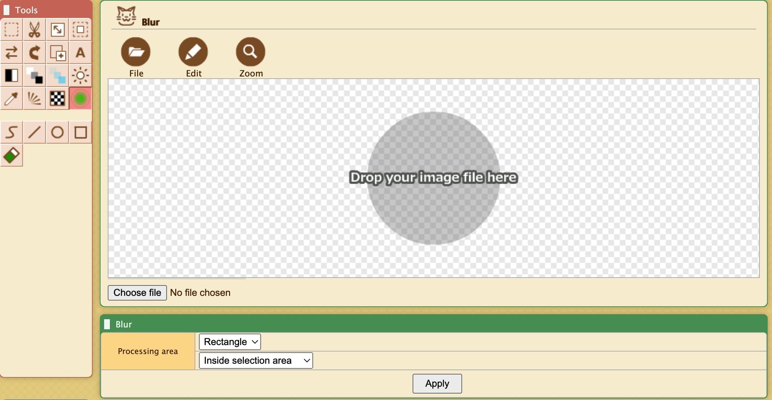
Task: Click the Apply button
Action: pos(437,383)
